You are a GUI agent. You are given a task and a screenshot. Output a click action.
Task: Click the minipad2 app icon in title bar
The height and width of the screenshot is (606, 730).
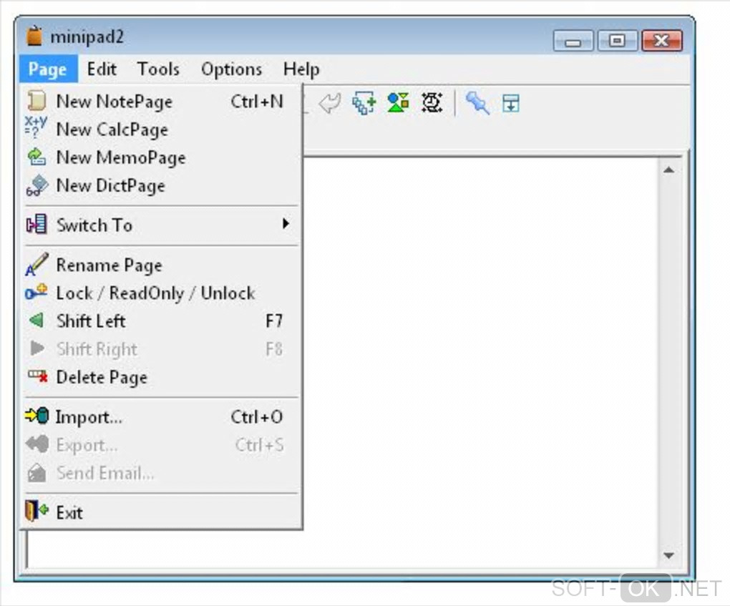pyautogui.click(x=34, y=36)
